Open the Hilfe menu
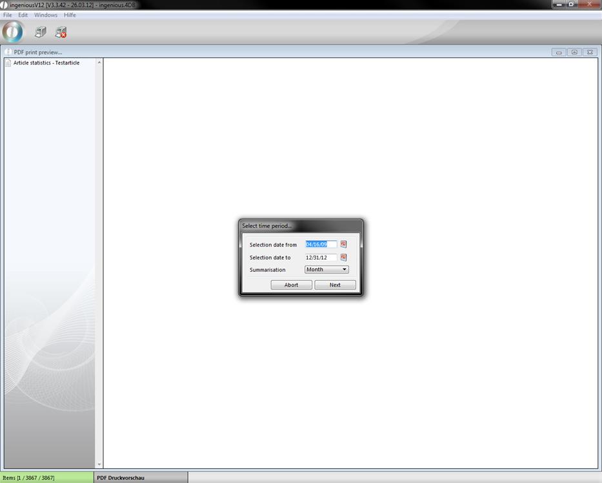This screenshot has width=602, height=483. point(70,15)
